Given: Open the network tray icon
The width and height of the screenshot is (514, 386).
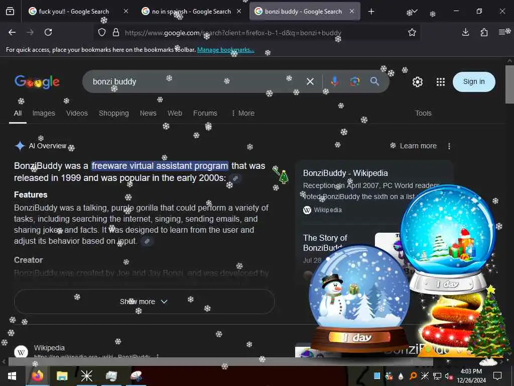Looking at the screenshot, I should pyautogui.click(x=437, y=376).
